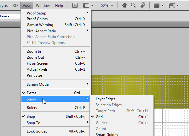Click the olive gradient canvas area
The width and height of the screenshot is (189, 136).
coord(140,85)
